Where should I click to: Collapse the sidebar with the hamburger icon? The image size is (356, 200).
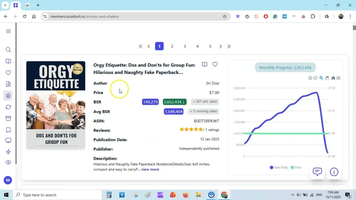tap(8, 31)
